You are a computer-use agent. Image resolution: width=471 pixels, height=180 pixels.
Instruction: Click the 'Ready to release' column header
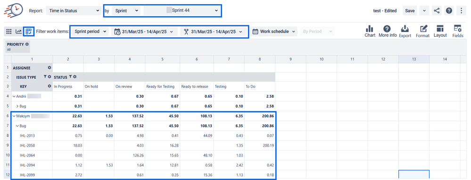[197, 86]
